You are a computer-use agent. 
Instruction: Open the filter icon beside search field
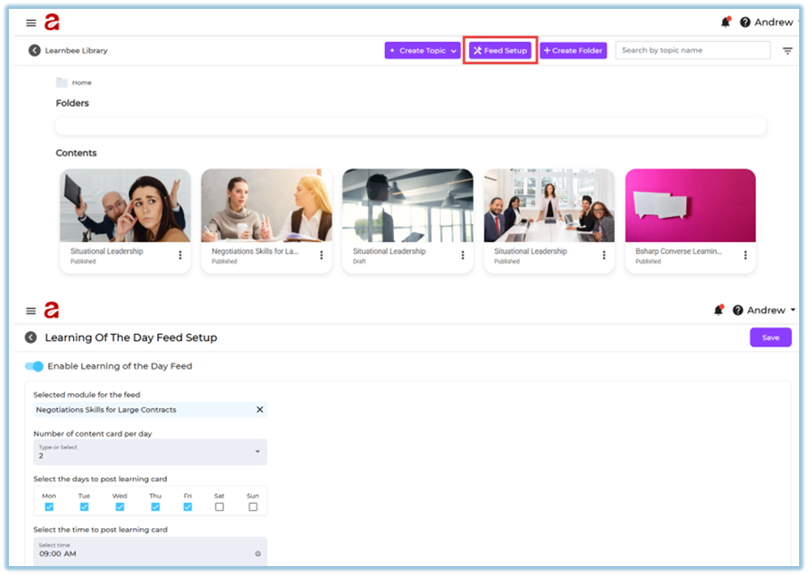pos(787,51)
